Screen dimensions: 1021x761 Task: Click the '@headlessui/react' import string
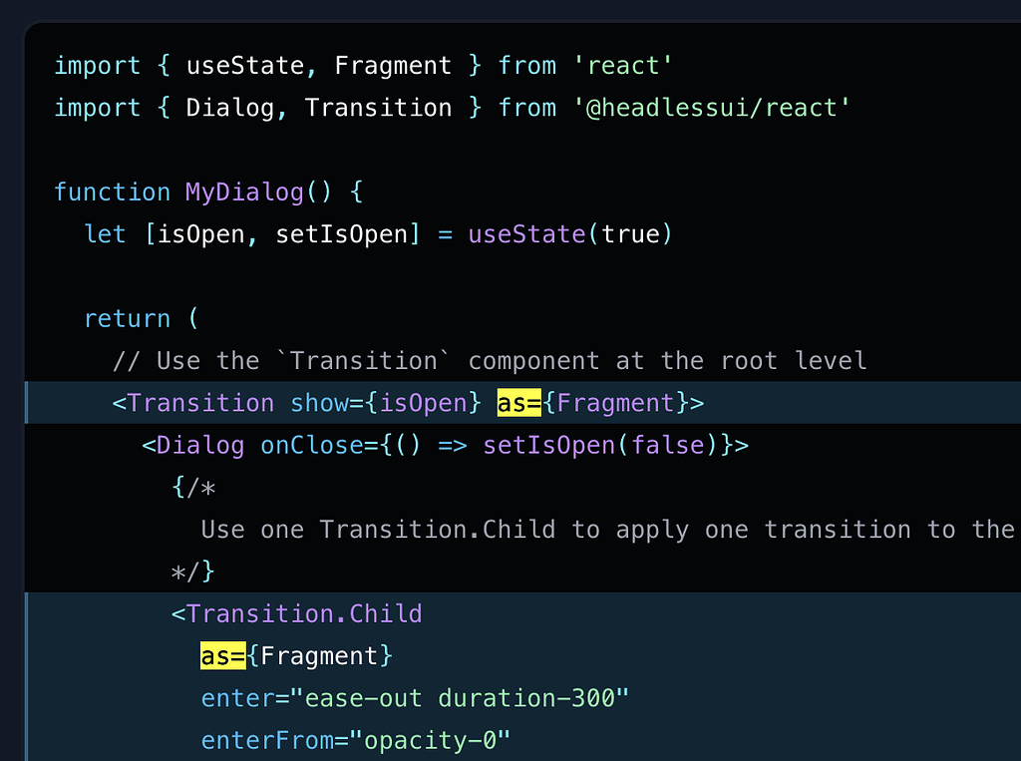click(712, 108)
